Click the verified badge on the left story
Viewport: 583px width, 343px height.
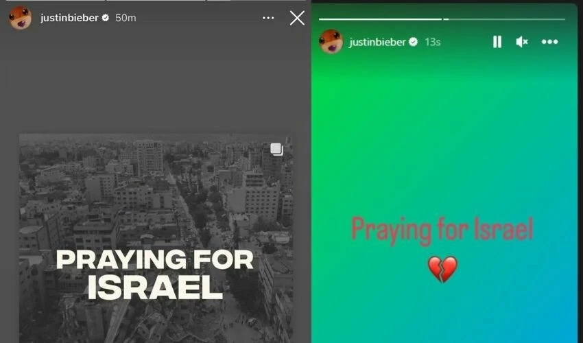(105, 17)
